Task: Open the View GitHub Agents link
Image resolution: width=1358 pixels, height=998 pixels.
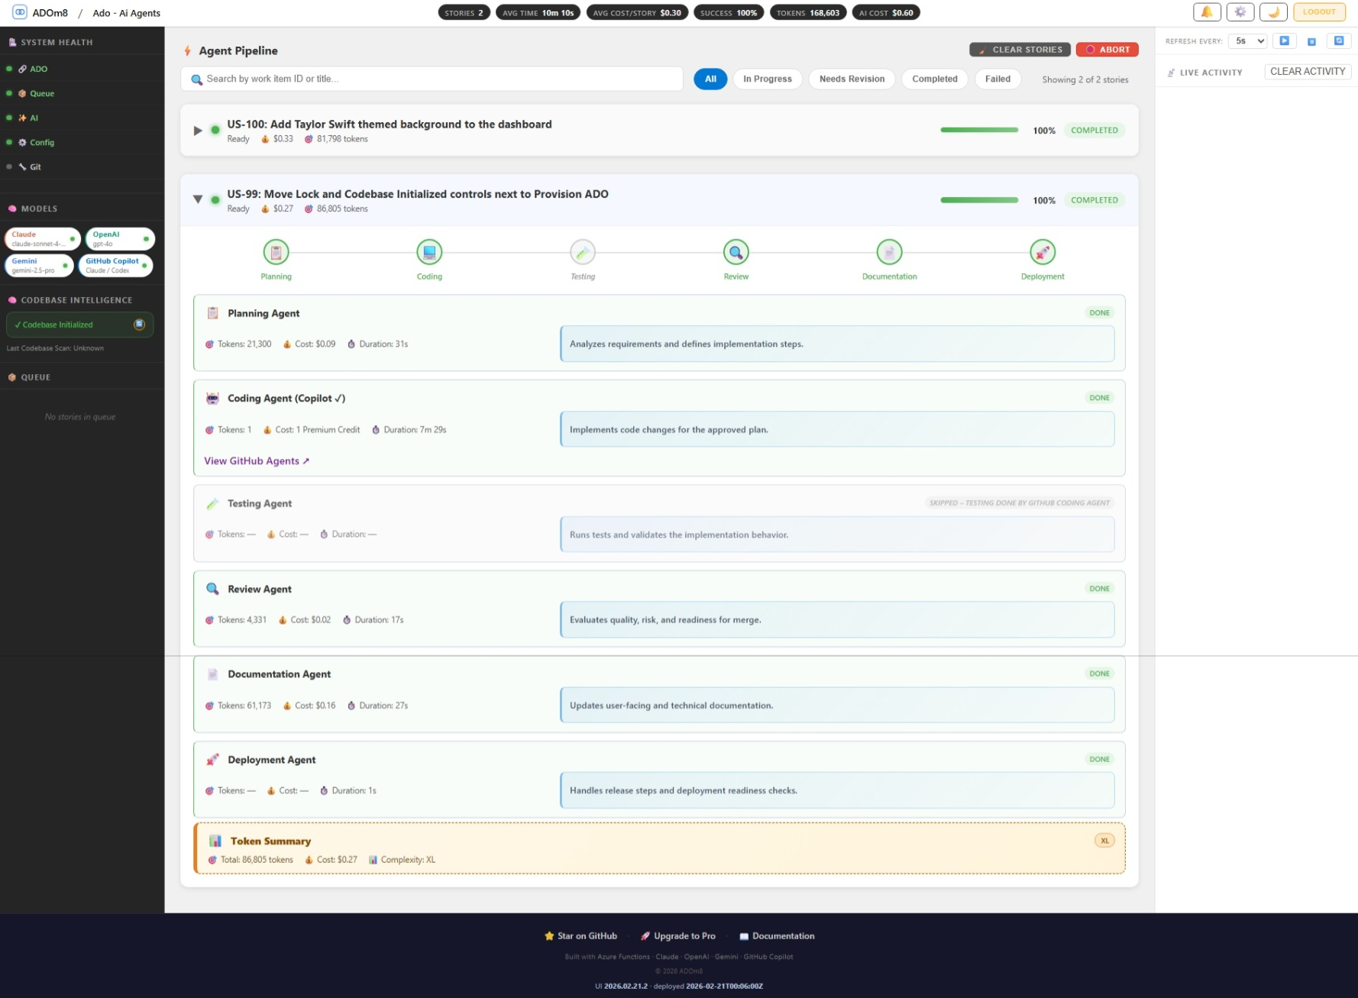Action: pos(256,460)
